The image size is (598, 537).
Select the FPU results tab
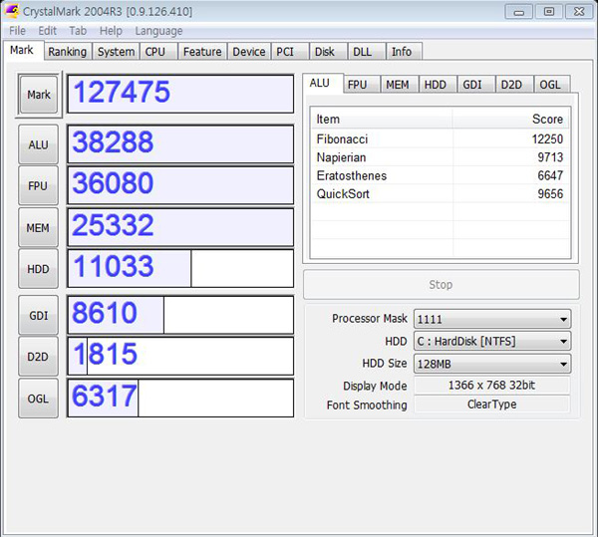[357, 85]
